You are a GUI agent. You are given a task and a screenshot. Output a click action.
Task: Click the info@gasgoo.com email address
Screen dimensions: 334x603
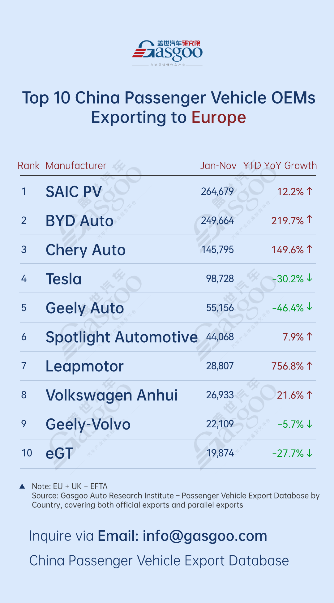point(205,536)
